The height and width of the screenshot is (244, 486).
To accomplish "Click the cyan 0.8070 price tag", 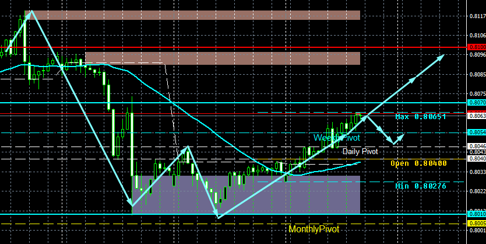I will click(x=477, y=102).
